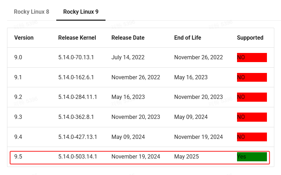This screenshot has height=175, width=281.
Task: Click version 9.1 release date November 26, 2022
Action: tap(136, 78)
